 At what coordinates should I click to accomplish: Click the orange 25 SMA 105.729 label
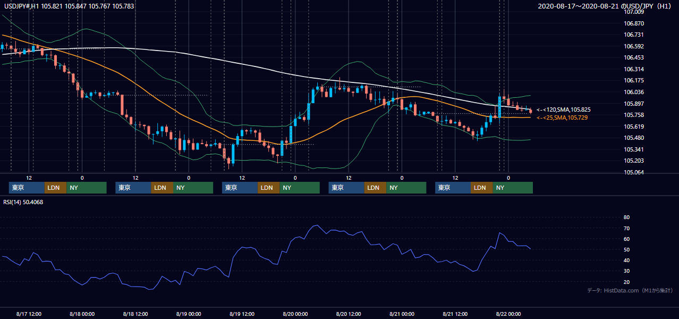pyautogui.click(x=562, y=117)
